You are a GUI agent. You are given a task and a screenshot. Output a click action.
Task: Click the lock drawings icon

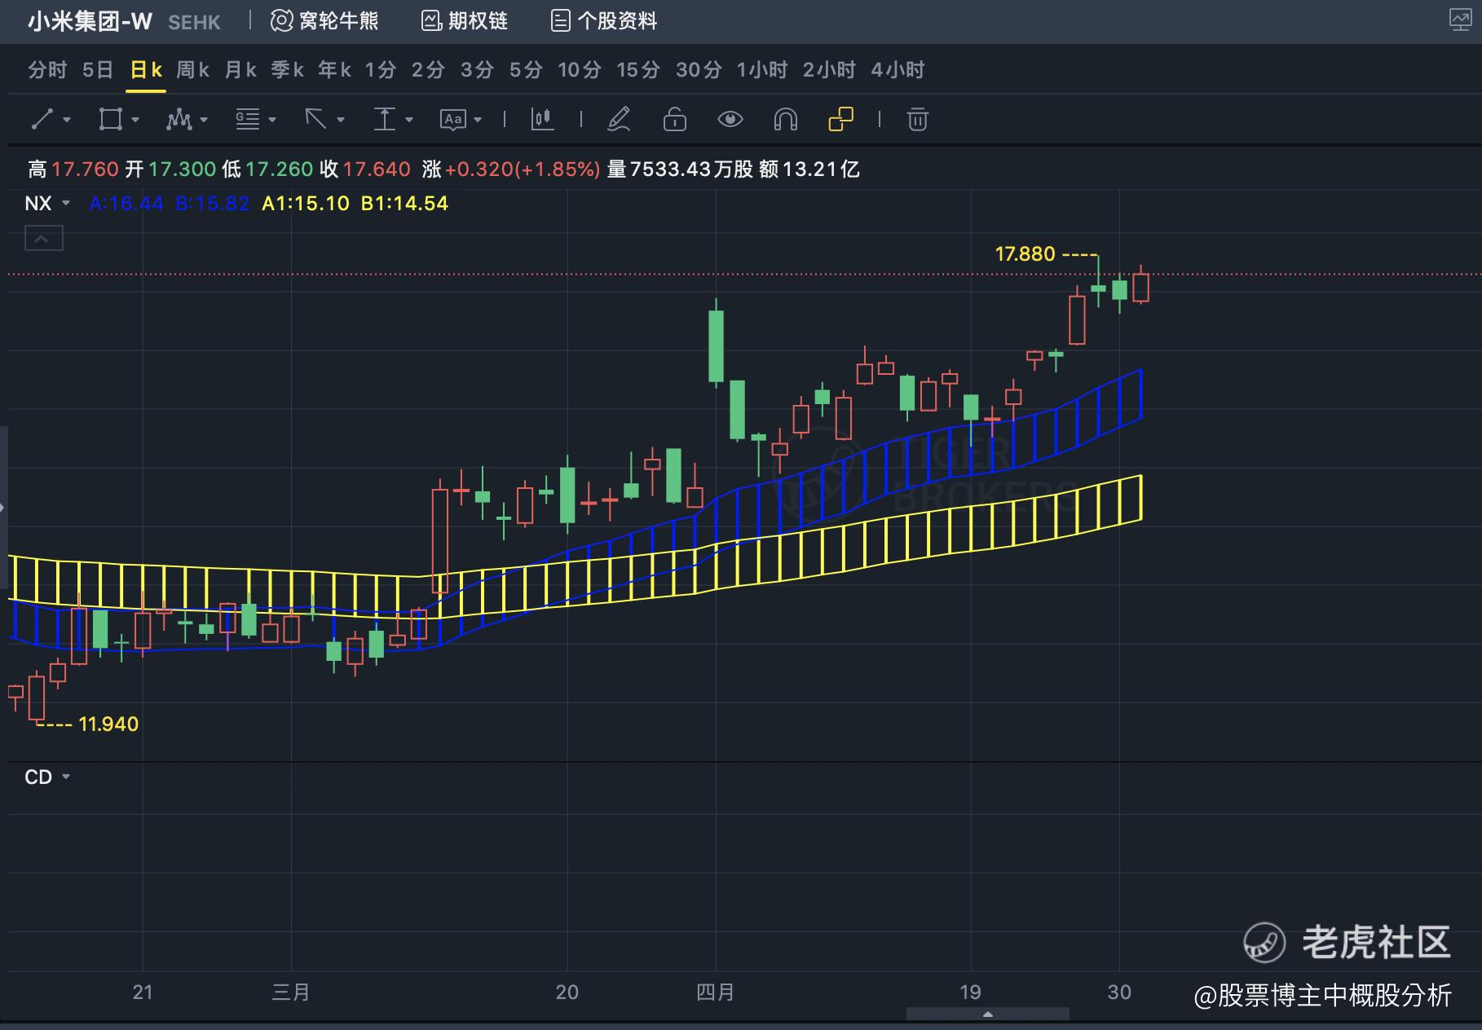[x=674, y=120]
